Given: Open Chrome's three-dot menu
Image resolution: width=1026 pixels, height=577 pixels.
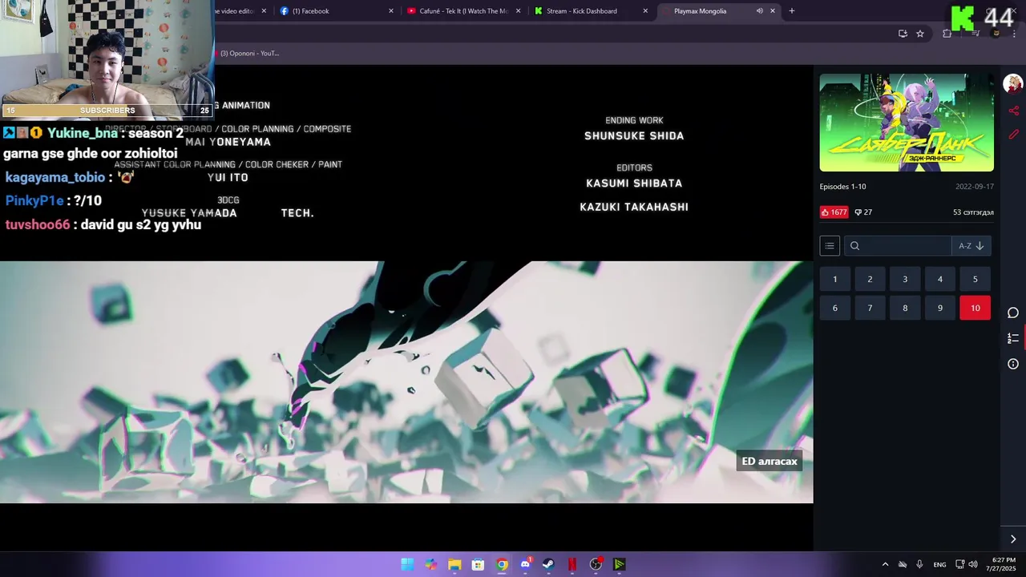Looking at the screenshot, I should coord(1012,34).
